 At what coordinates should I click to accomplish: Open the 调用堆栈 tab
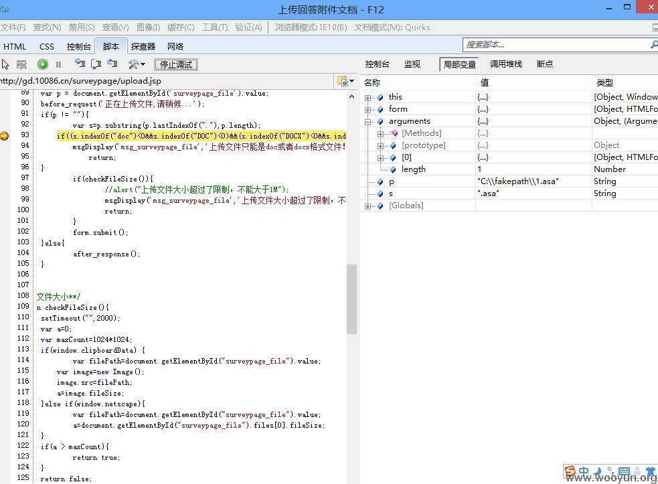pyautogui.click(x=505, y=64)
